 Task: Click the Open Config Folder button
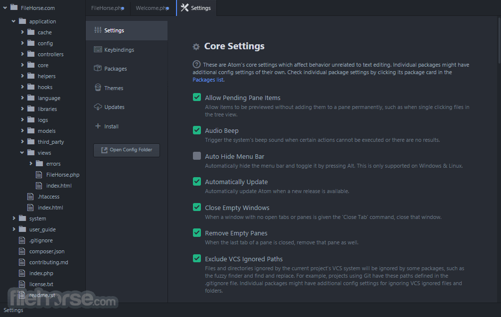tap(126, 150)
